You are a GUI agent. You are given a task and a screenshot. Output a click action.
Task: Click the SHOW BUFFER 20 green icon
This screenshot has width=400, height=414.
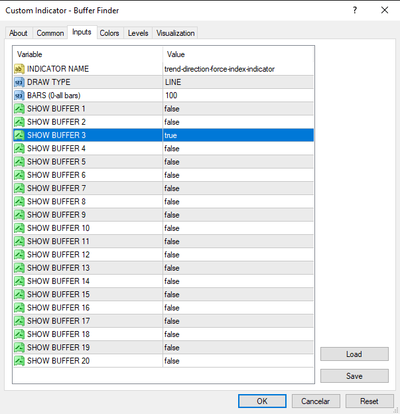tap(19, 361)
